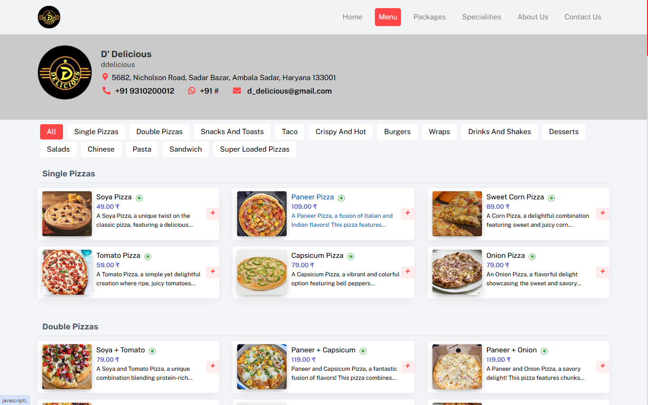
Task: Select the Super Loaded Pizzas category filter
Action: pyautogui.click(x=254, y=149)
